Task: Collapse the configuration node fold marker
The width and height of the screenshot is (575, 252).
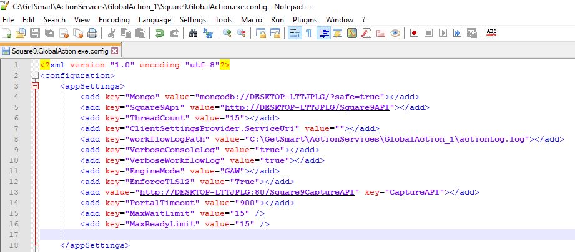Action: pyautogui.click(x=35, y=76)
